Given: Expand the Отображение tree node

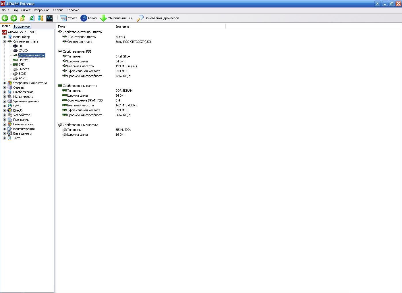Looking at the screenshot, I should (4, 92).
